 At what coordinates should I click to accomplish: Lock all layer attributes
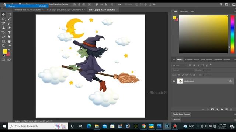(194, 75)
